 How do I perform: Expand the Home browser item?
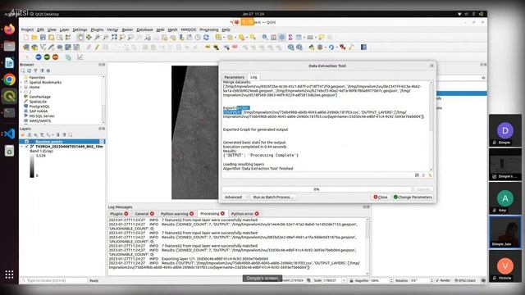click(22, 87)
